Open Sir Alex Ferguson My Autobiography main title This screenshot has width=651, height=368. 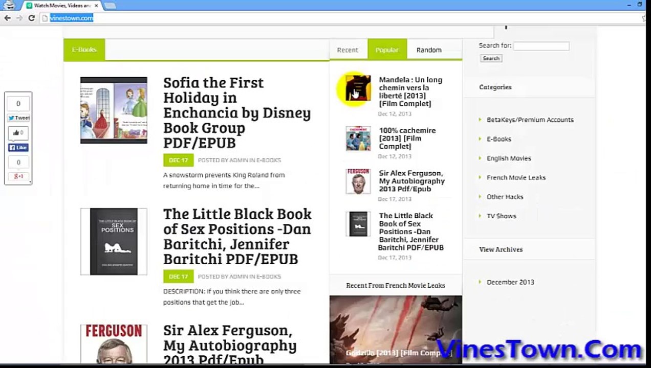click(230, 345)
